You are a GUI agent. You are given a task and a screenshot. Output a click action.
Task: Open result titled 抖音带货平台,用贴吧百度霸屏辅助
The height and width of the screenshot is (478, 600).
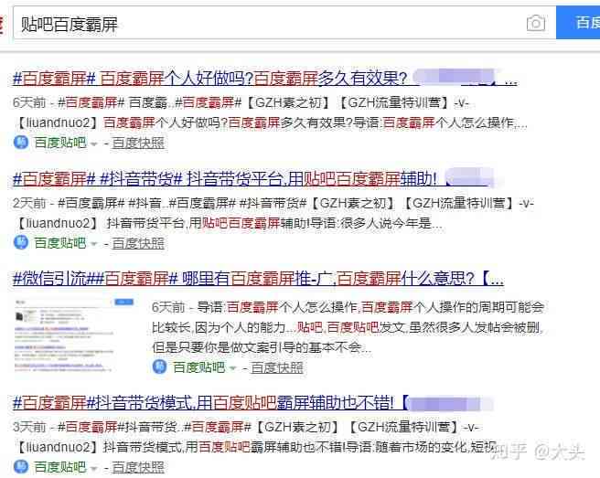[x=252, y=179]
